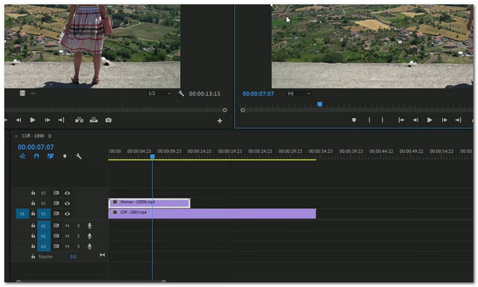Open the Fit zoom level dropdown

(x=299, y=93)
